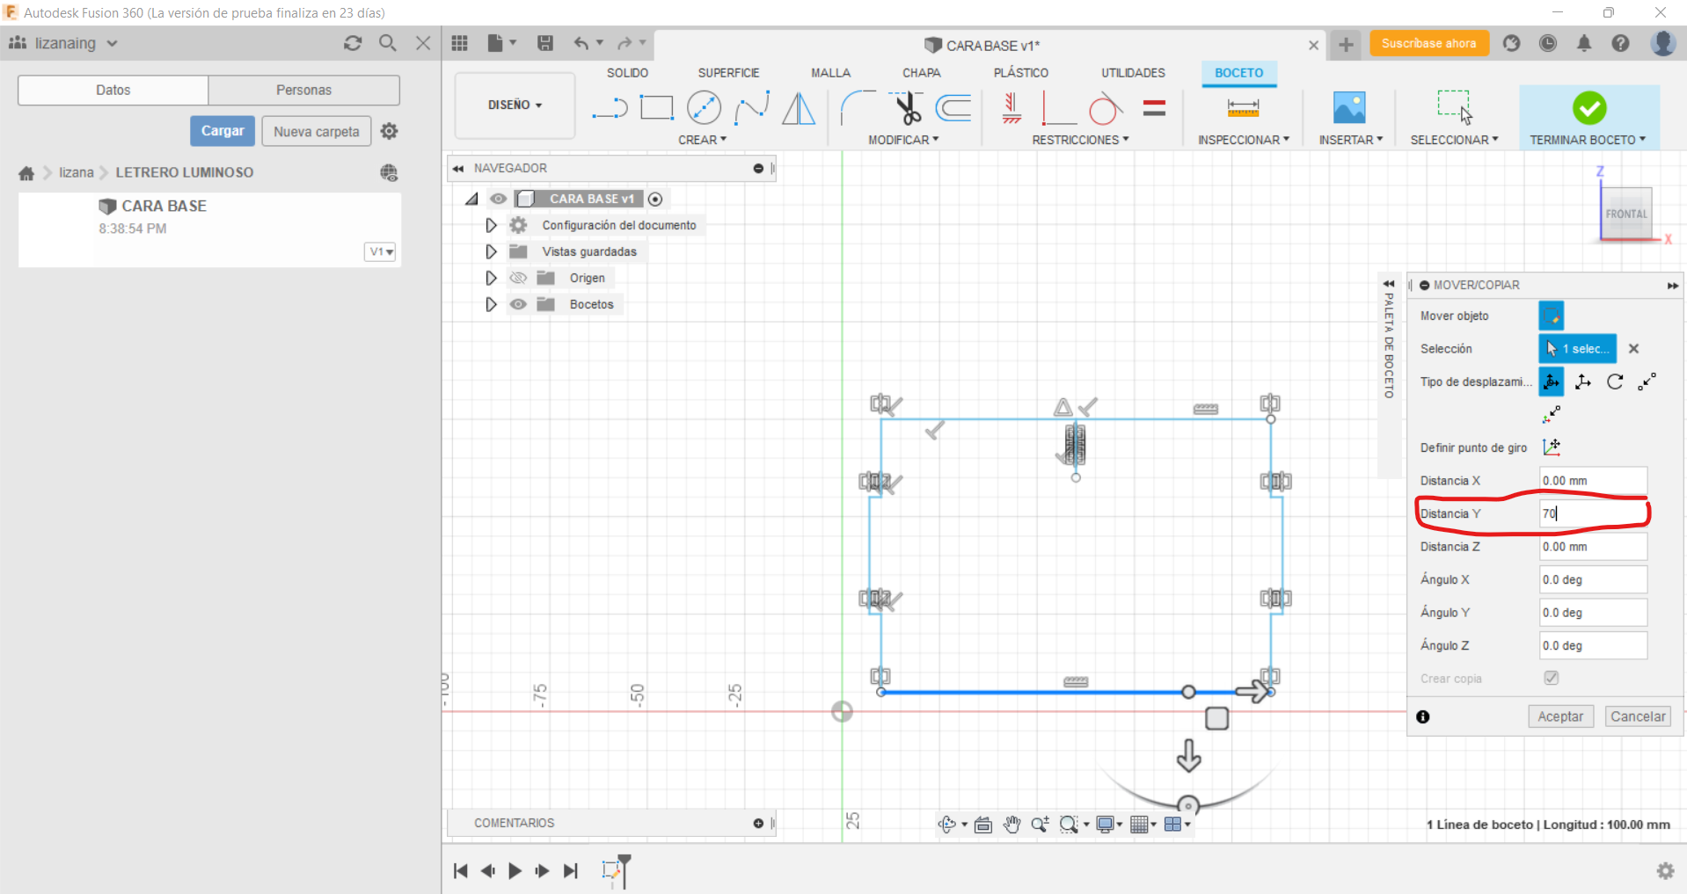Screen dimensions: 1687x894
Task: Click the selection window tool icon
Action: pos(1455,107)
